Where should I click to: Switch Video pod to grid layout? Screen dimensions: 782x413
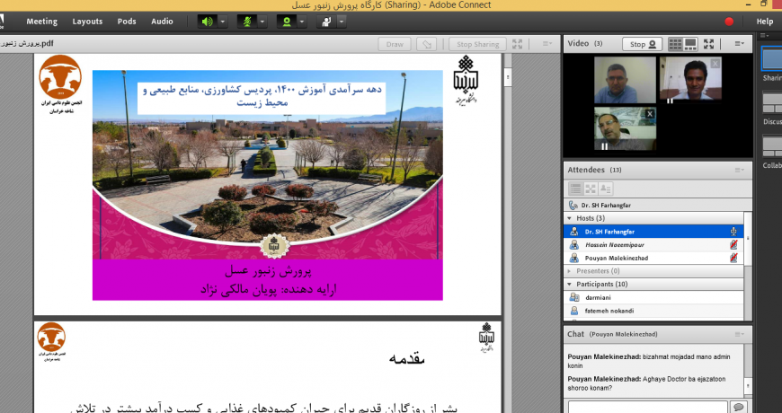point(675,44)
